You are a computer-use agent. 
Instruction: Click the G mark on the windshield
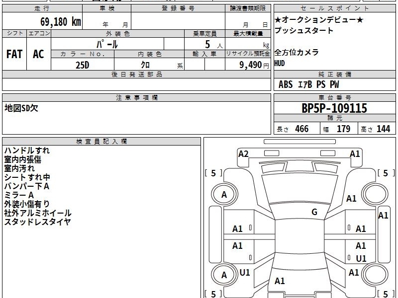tap(314, 212)
